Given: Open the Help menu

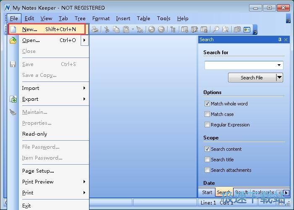Looking at the screenshot, I should point(183,18).
